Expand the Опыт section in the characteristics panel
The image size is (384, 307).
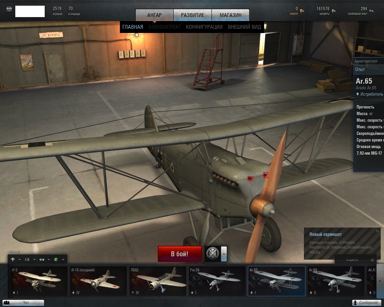369,70
